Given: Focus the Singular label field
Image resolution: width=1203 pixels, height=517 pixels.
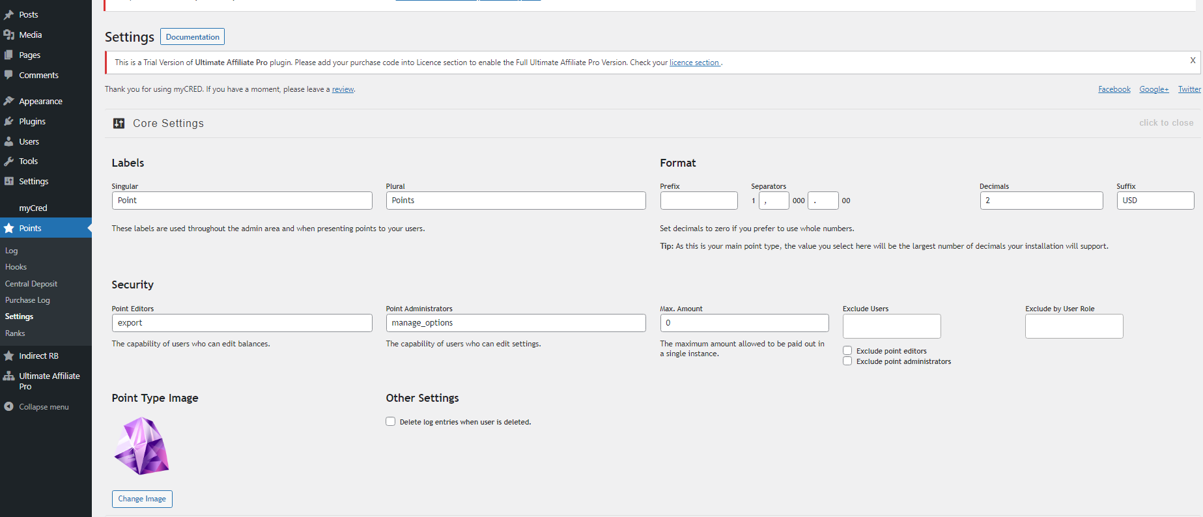Looking at the screenshot, I should tap(242, 201).
